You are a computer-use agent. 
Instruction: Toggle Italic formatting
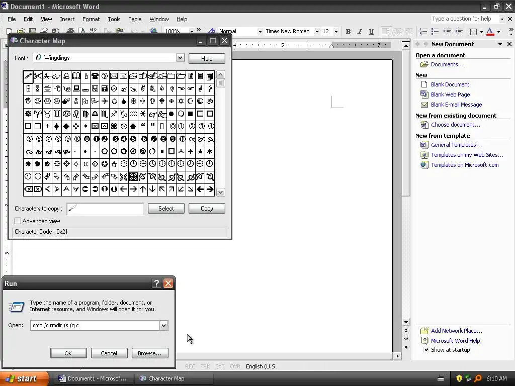360,32
